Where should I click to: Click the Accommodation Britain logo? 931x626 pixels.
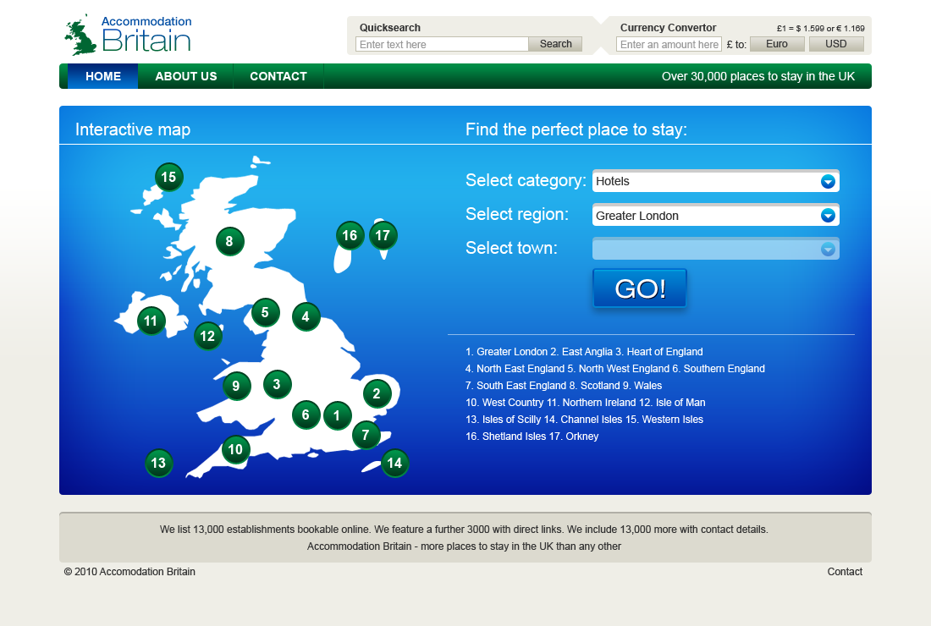point(129,35)
